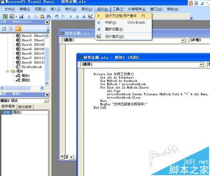Viewport: 210px width, 176px height.
Task: Click the project tree scroll up arrow
Action: click(x=47, y=36)
